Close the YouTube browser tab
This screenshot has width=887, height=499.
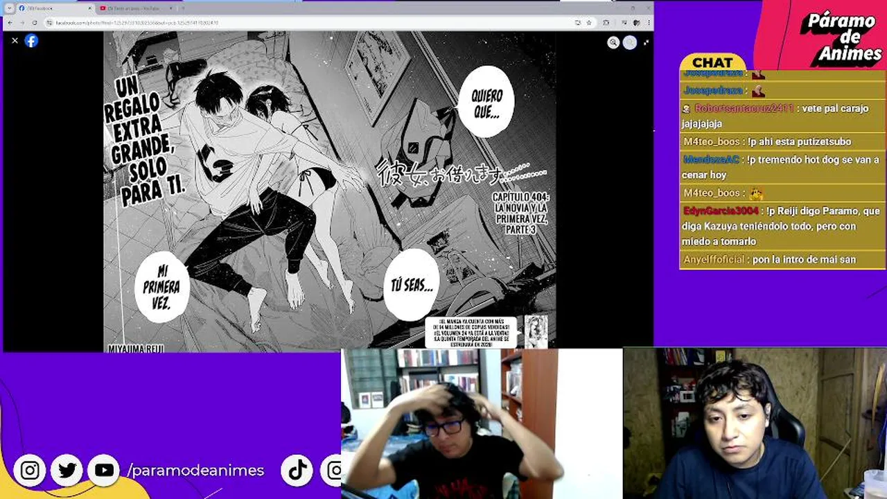coord(170,8)
